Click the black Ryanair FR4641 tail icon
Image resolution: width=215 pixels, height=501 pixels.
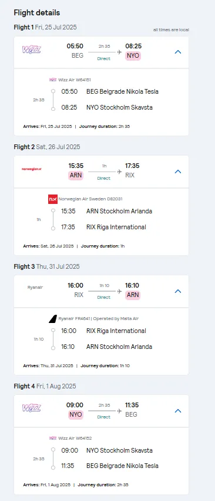[x=53, y=318]
